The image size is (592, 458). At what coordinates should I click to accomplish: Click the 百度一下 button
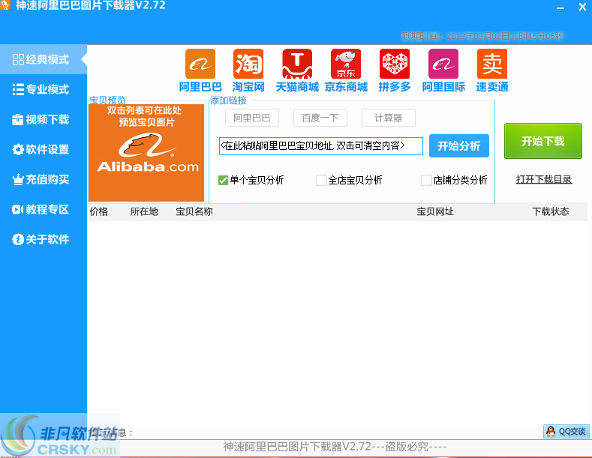click(x=320, y=118)
